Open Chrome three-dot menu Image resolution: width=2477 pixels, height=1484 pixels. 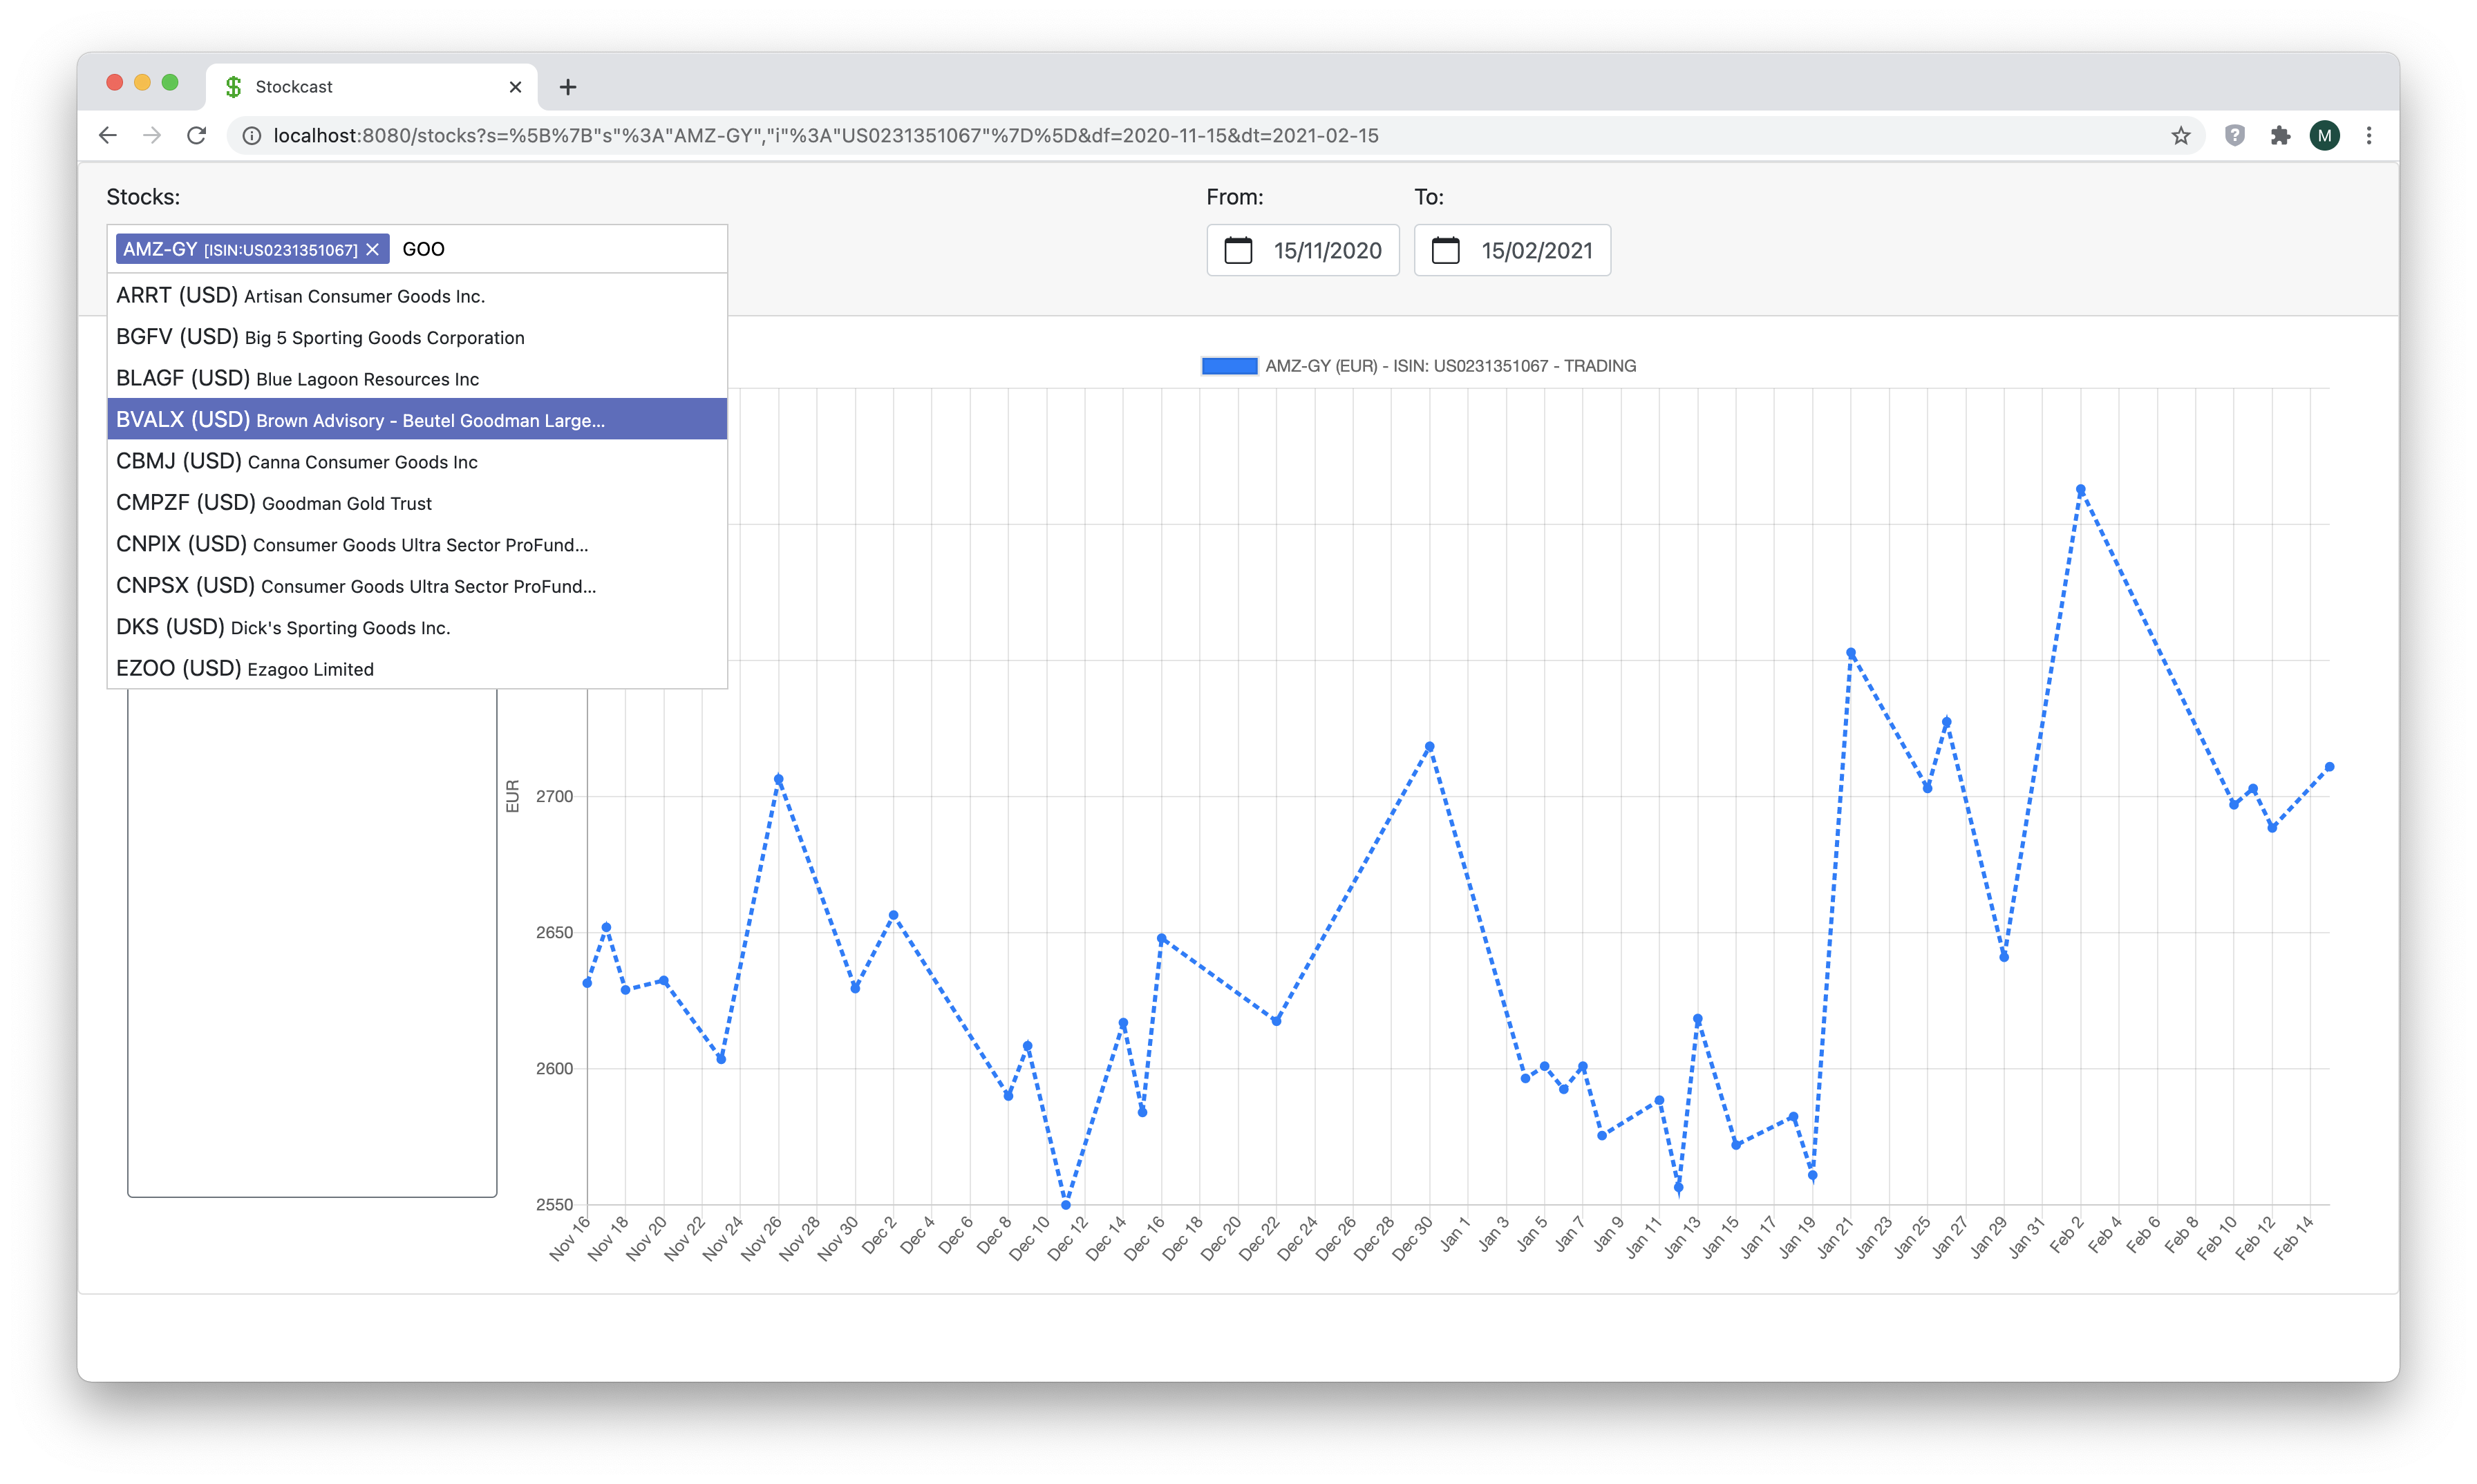click(2369, 135)
